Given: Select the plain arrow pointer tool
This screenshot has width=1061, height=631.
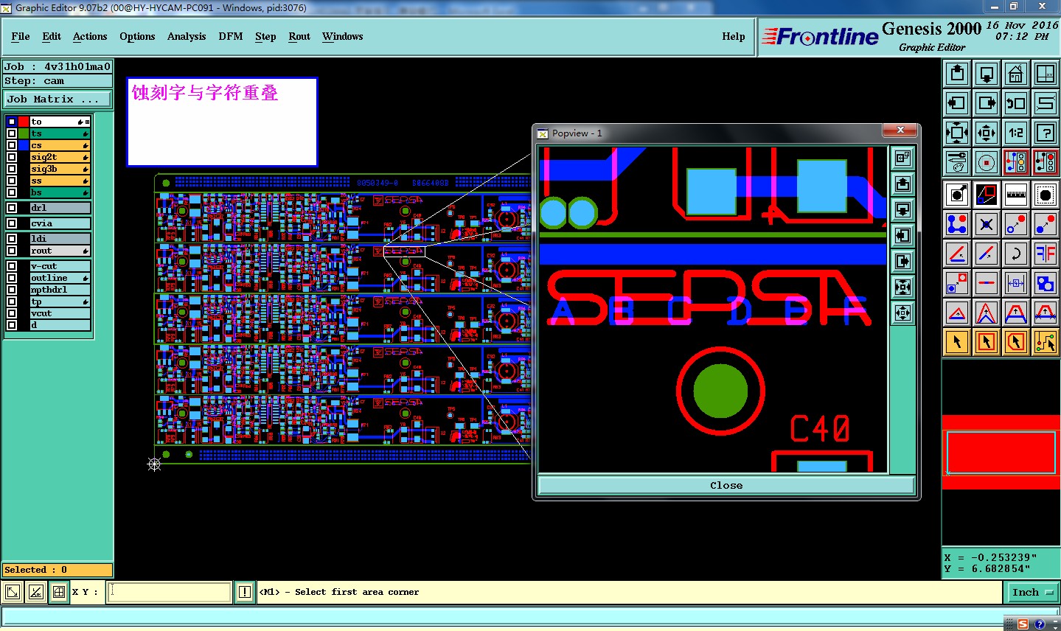Looking at the screenshot, I should (957, 342).
